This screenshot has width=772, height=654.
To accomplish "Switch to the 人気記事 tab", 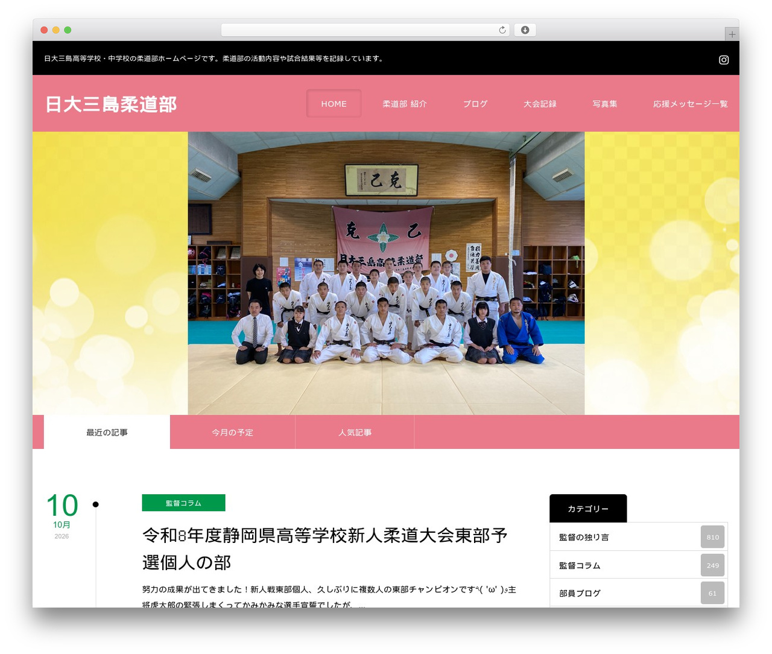I will (355, 433).
